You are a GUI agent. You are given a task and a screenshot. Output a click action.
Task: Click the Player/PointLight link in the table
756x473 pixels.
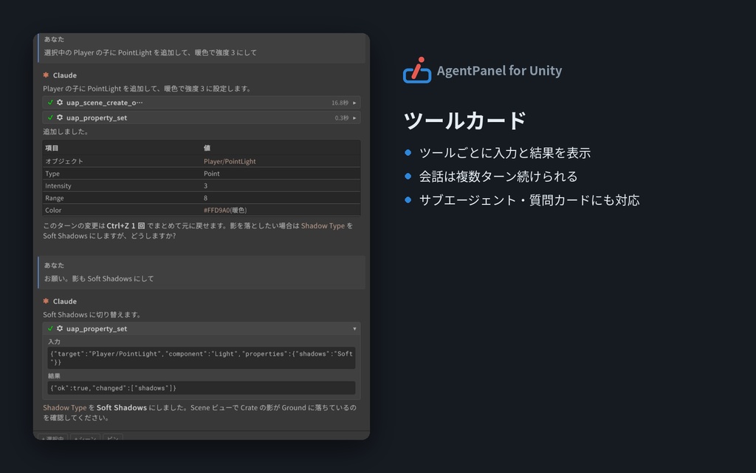pyautogui.click(x=230, y=161)
